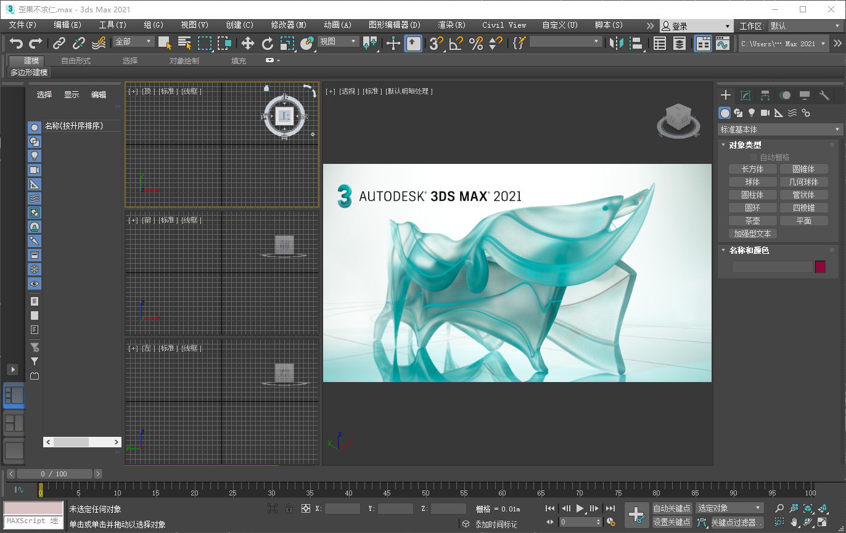846x533 pixels.
Task: Toggle the Percent Snap button
Action: (x=476, y=43)
